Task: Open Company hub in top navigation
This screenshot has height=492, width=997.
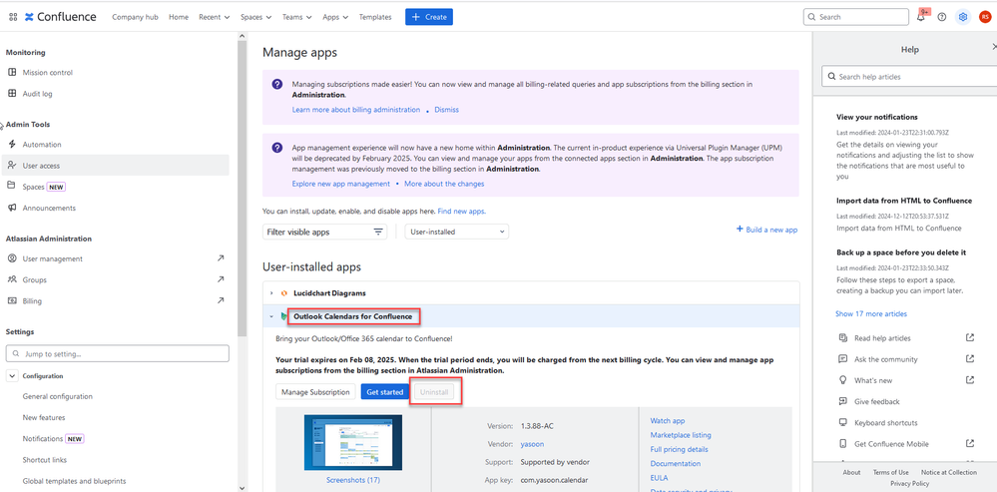Action: click(135, 17)
